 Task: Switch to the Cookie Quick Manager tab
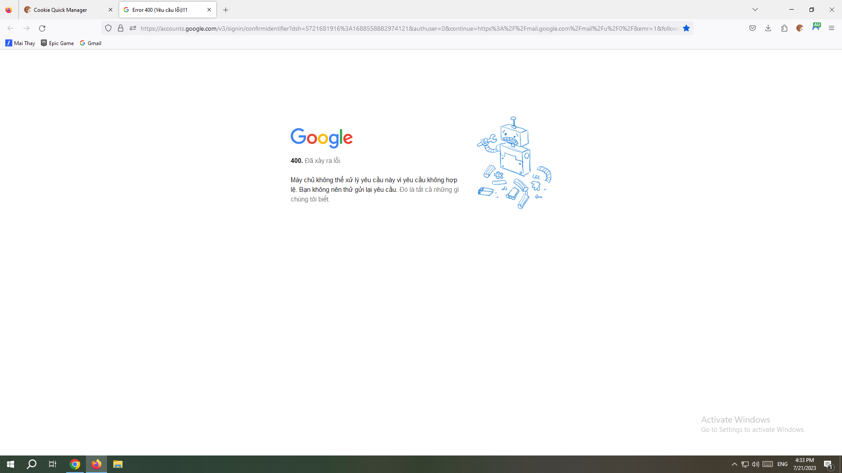(x=68, y=10)
